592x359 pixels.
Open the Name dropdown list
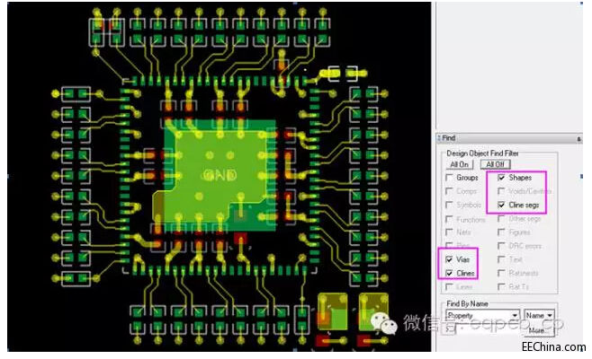(550, 316)
